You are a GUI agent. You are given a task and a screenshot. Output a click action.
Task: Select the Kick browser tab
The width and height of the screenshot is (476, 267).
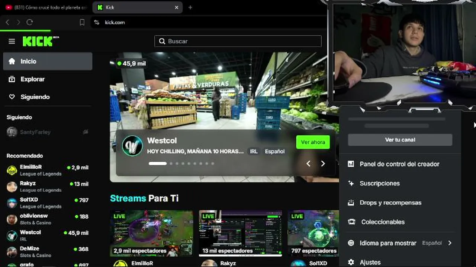pos(137,7)
